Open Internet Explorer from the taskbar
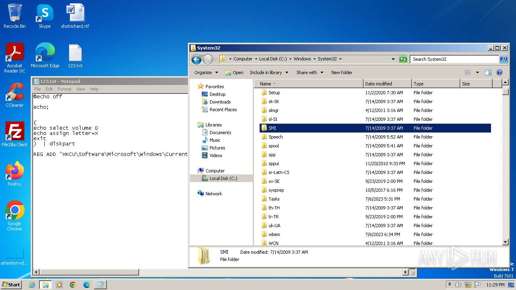The height and width of the screenshot is (290, 516). coord(32,285)
